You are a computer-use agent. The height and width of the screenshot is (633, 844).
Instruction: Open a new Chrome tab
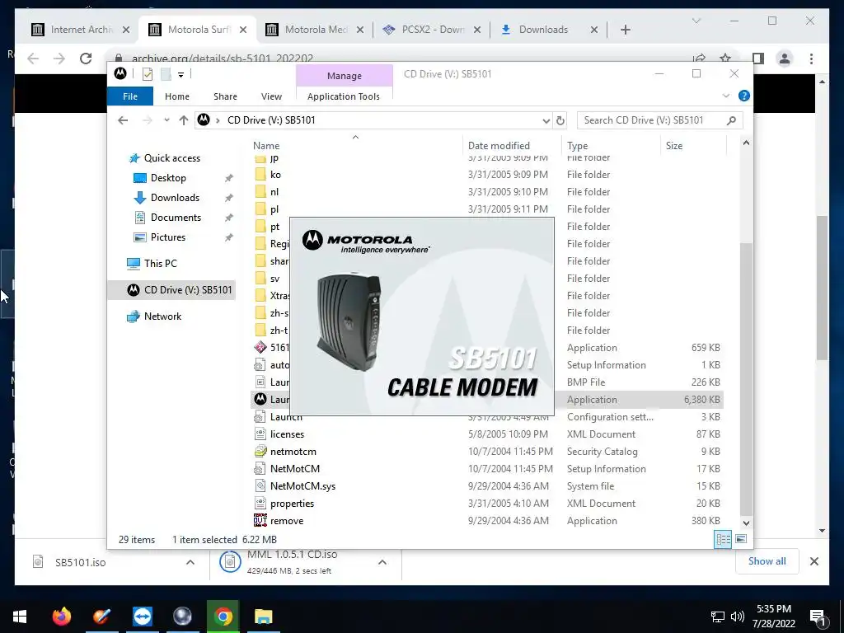(x=625, y=30)
